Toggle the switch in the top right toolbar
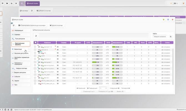Screen dimensions: 186x111 [x=174, y=3]
